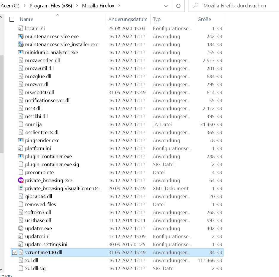Click Mozilla Firefox breadcrumb segment

coord(98,6)
